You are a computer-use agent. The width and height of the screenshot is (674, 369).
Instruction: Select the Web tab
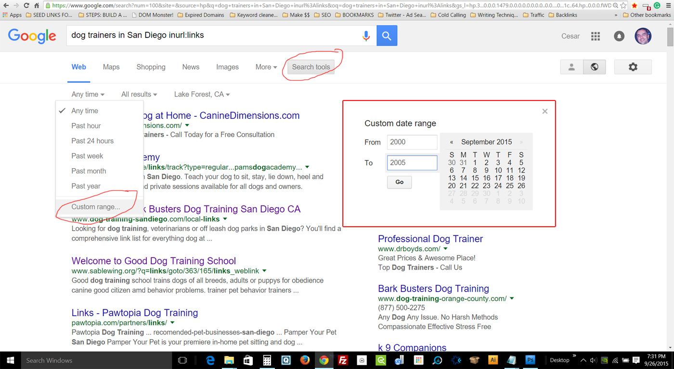(79, 67)
